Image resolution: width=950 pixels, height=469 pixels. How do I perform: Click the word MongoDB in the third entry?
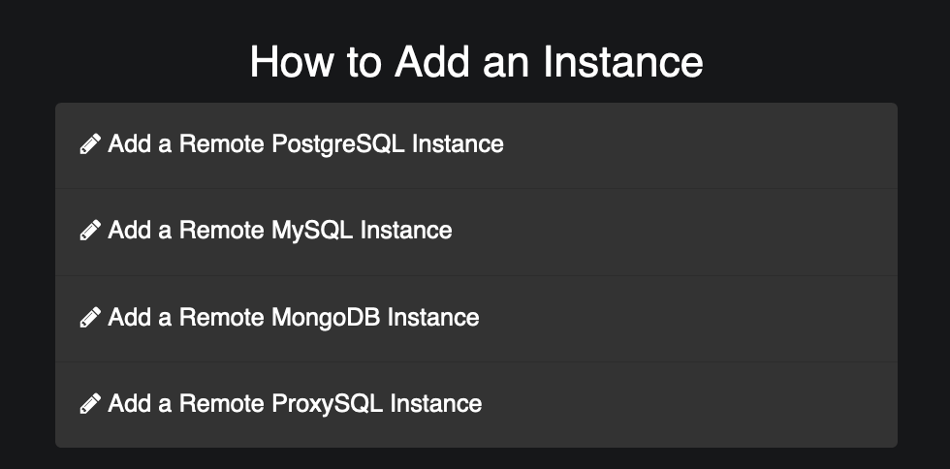[x=326, y=318]
